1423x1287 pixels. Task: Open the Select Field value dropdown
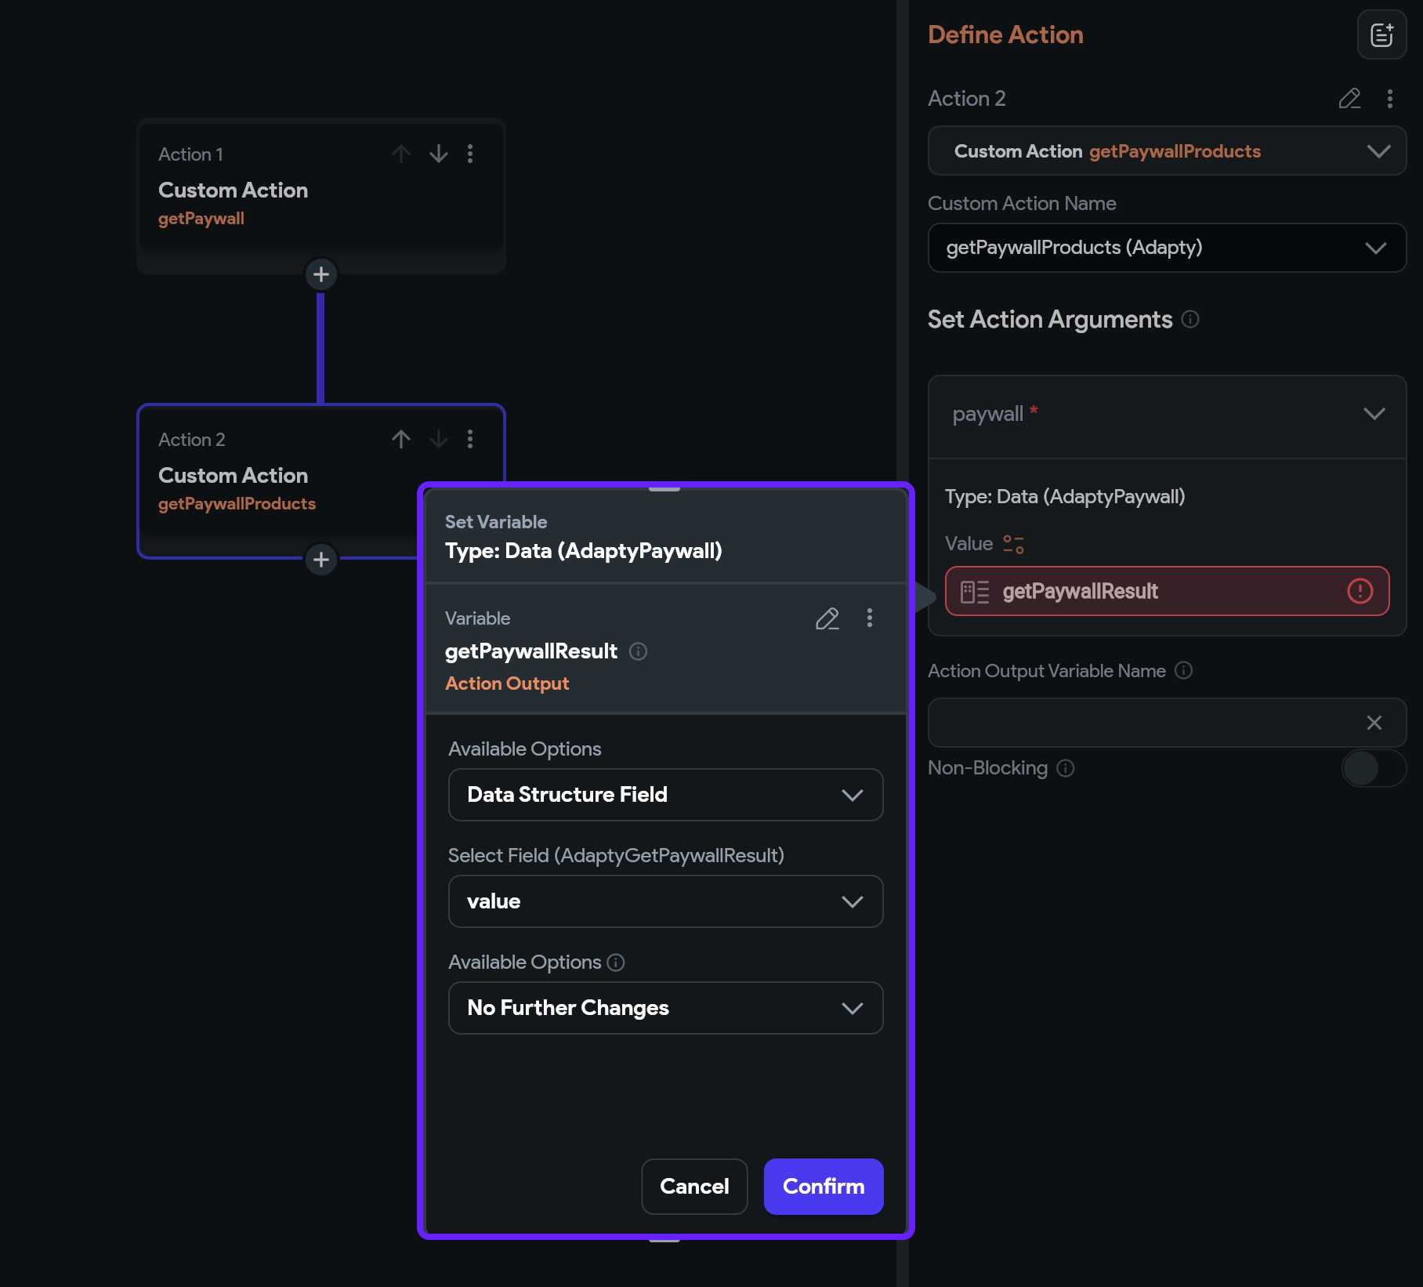[x=665, y=901]
